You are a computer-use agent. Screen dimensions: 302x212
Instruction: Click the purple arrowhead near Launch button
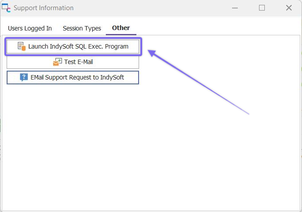pos(151,53)
